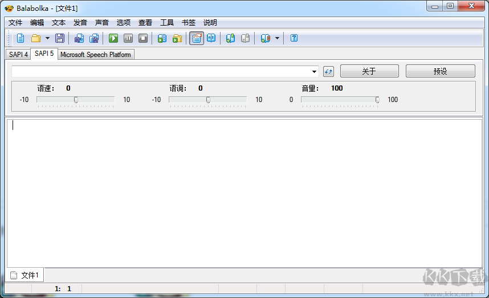This screenshot has width=489, height=298.
Task: Switch to the SAPI 4 tab
Action: pyautogui.click(x=18, y=55)
